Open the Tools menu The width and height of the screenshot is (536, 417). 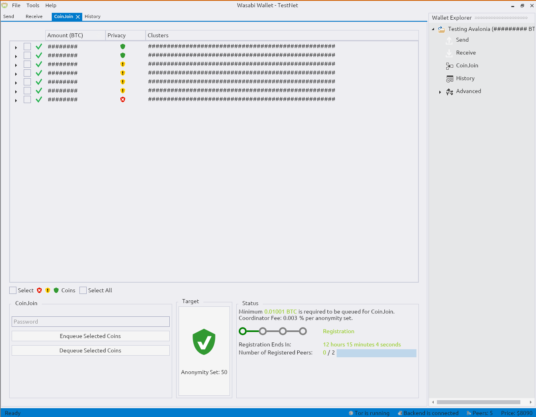(x=33, y=6)
